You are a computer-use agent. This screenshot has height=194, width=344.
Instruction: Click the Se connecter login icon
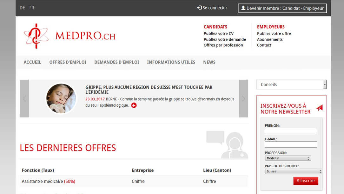[x=199, y=8]
